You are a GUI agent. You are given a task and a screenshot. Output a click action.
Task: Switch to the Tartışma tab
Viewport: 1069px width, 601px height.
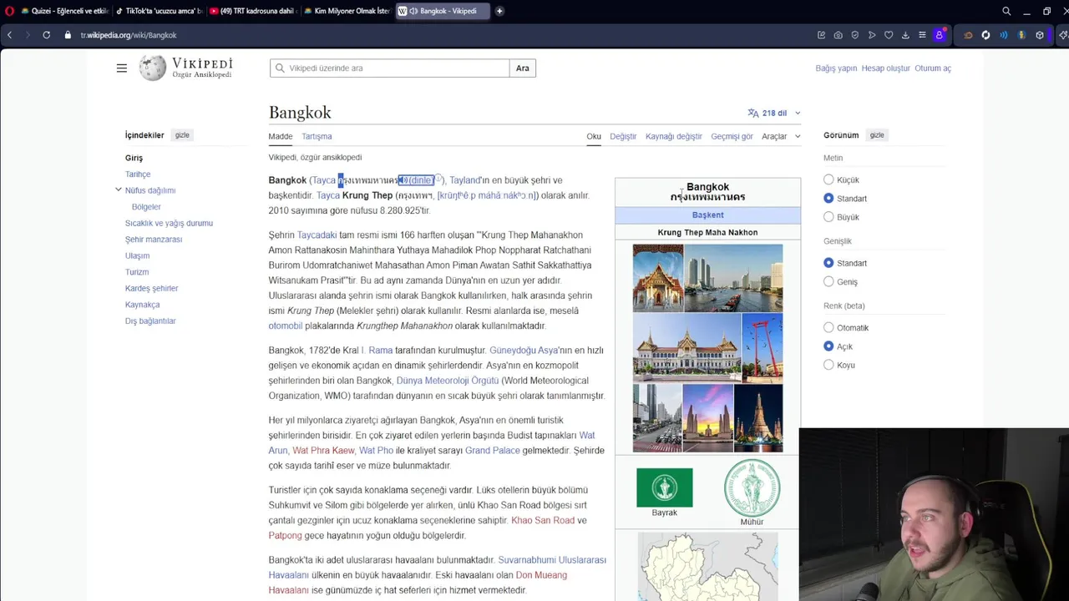[317, 136]
